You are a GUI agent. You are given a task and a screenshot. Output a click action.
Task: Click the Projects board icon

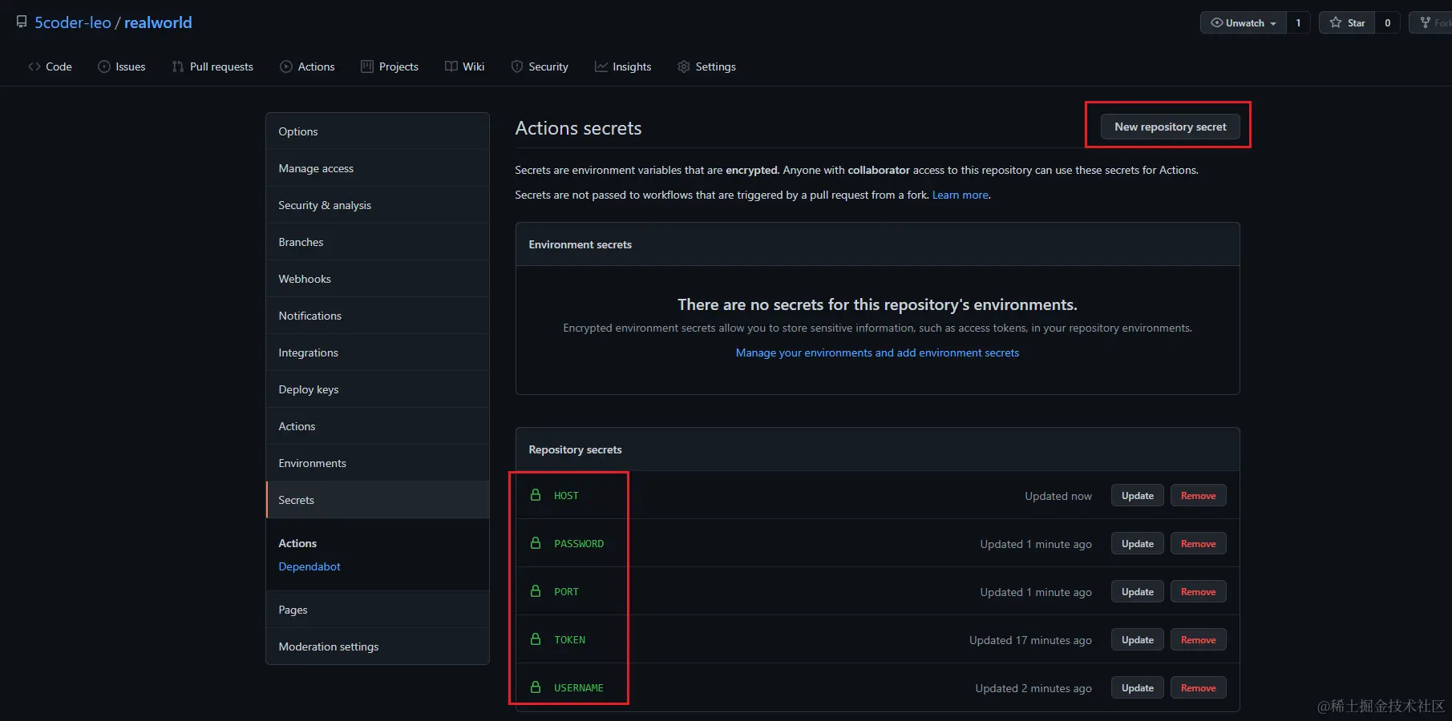pos(367,66)
